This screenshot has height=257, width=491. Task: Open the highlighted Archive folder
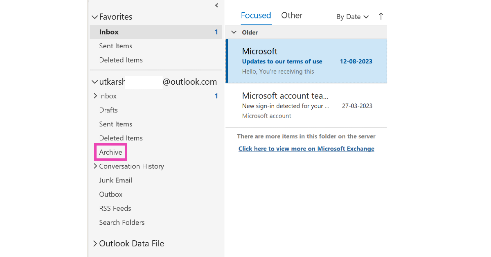tap(110, 152)
